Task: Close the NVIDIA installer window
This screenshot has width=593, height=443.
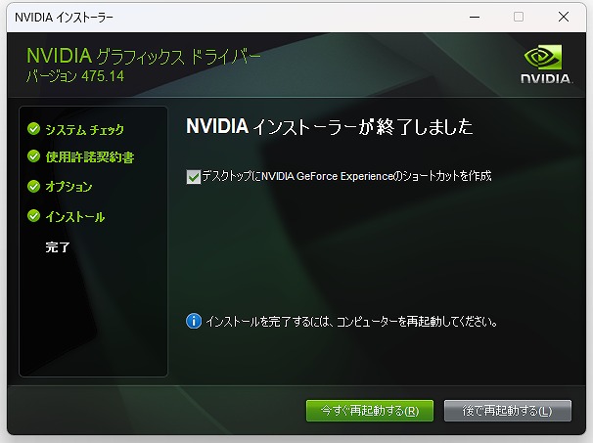Action: pos(564,17)
